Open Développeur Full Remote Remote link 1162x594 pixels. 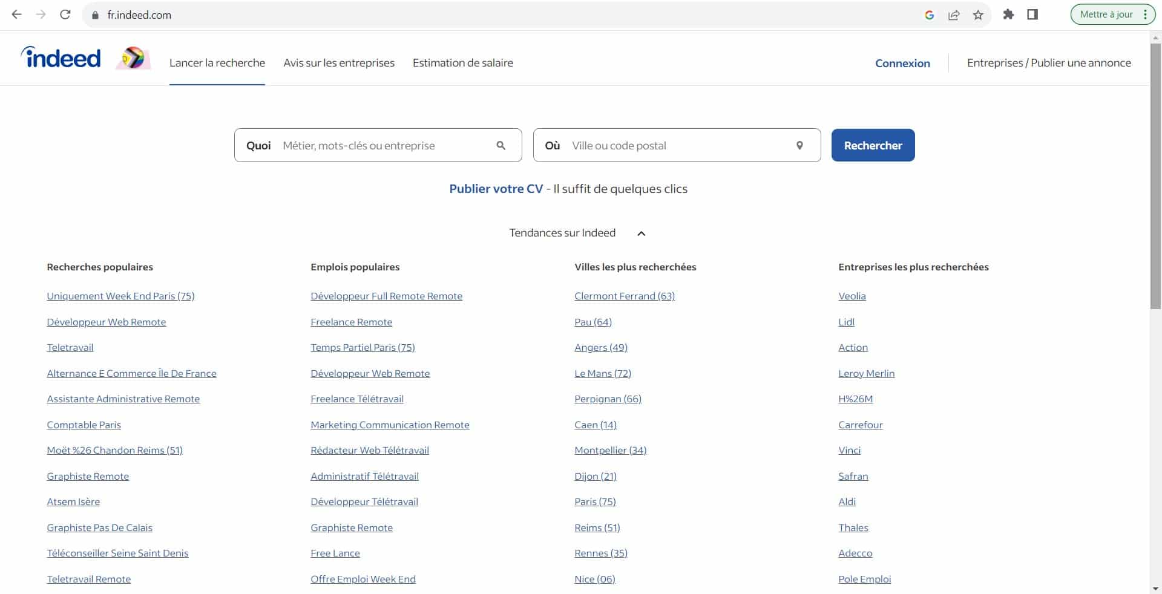coord(386,296)
